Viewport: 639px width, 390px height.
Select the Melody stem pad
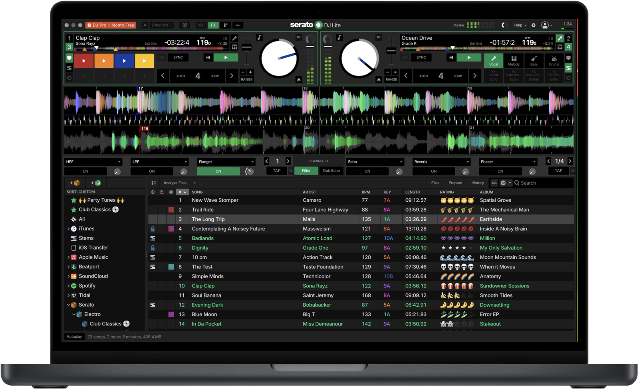coord(514,61)
